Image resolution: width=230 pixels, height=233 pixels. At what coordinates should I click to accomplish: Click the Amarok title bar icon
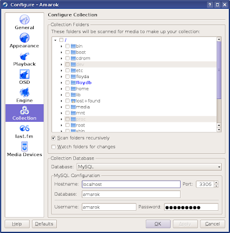point(5,5)
